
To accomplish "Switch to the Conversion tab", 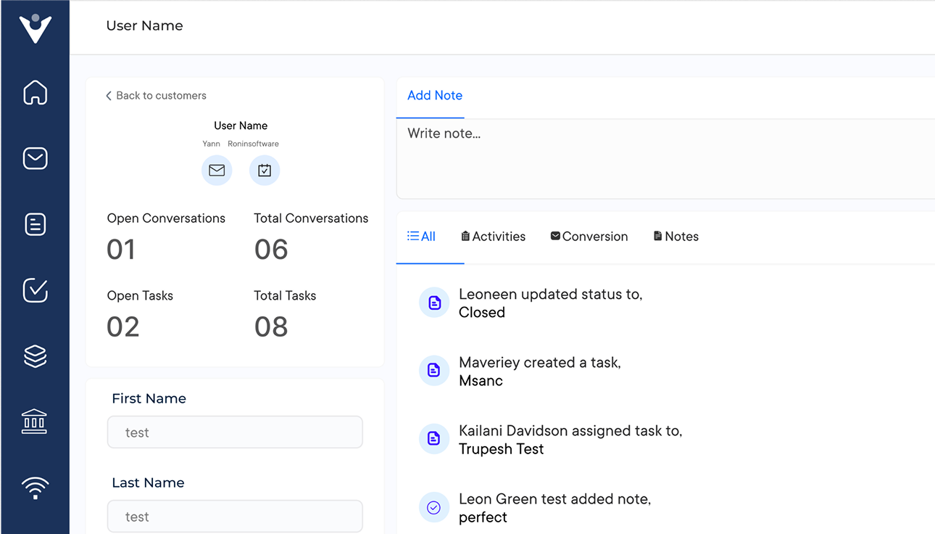I will pos(589,237).
